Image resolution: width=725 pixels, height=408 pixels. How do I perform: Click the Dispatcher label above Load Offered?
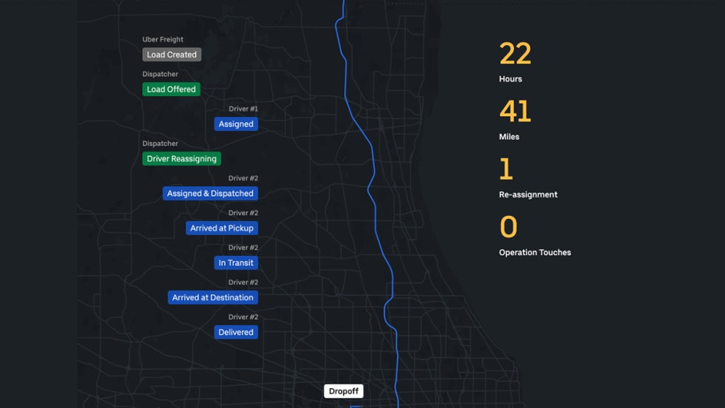pyautogui.click(x=160, y=75)
